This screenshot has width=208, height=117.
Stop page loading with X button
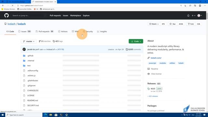click(12, 6)
